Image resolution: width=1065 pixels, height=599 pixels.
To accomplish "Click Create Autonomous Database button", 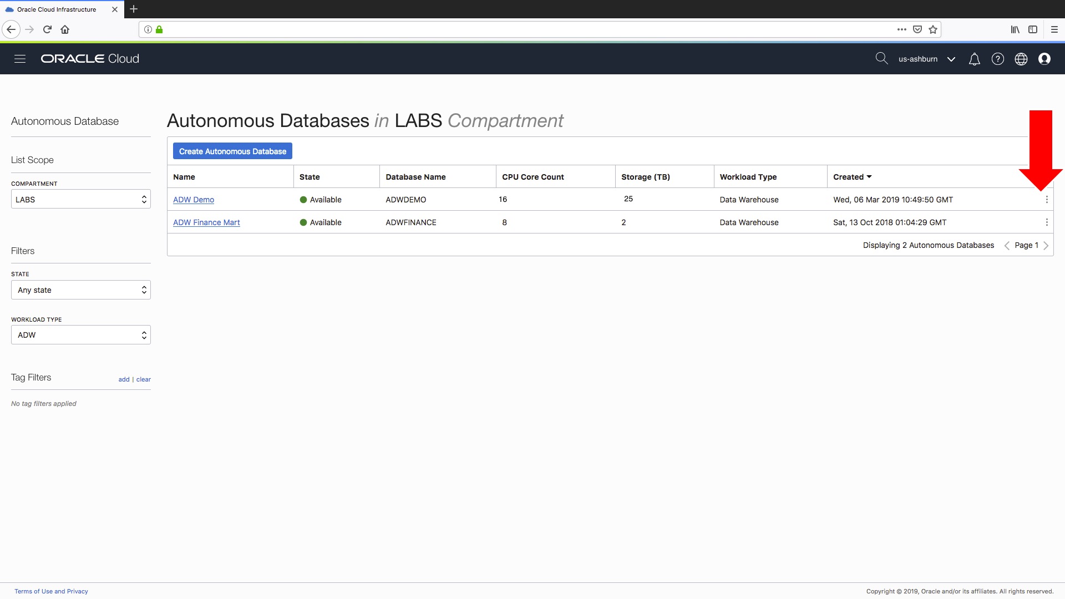I will (232, 151).
